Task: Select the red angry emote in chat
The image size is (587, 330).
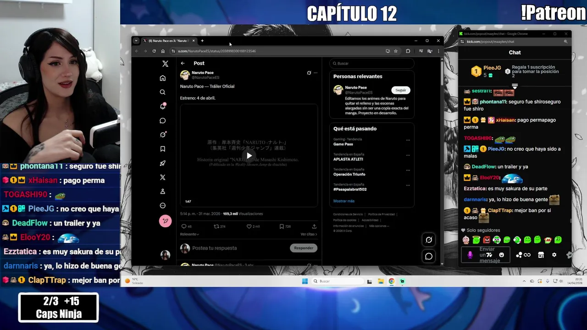Action: [x=487, y=240]
